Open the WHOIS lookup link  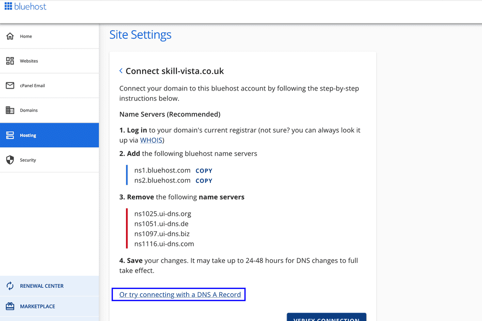(151, 140)
